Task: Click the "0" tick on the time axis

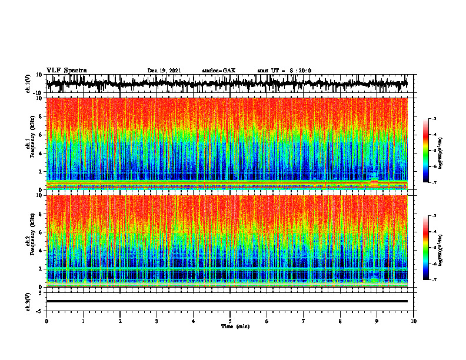Action: [46, 321]
